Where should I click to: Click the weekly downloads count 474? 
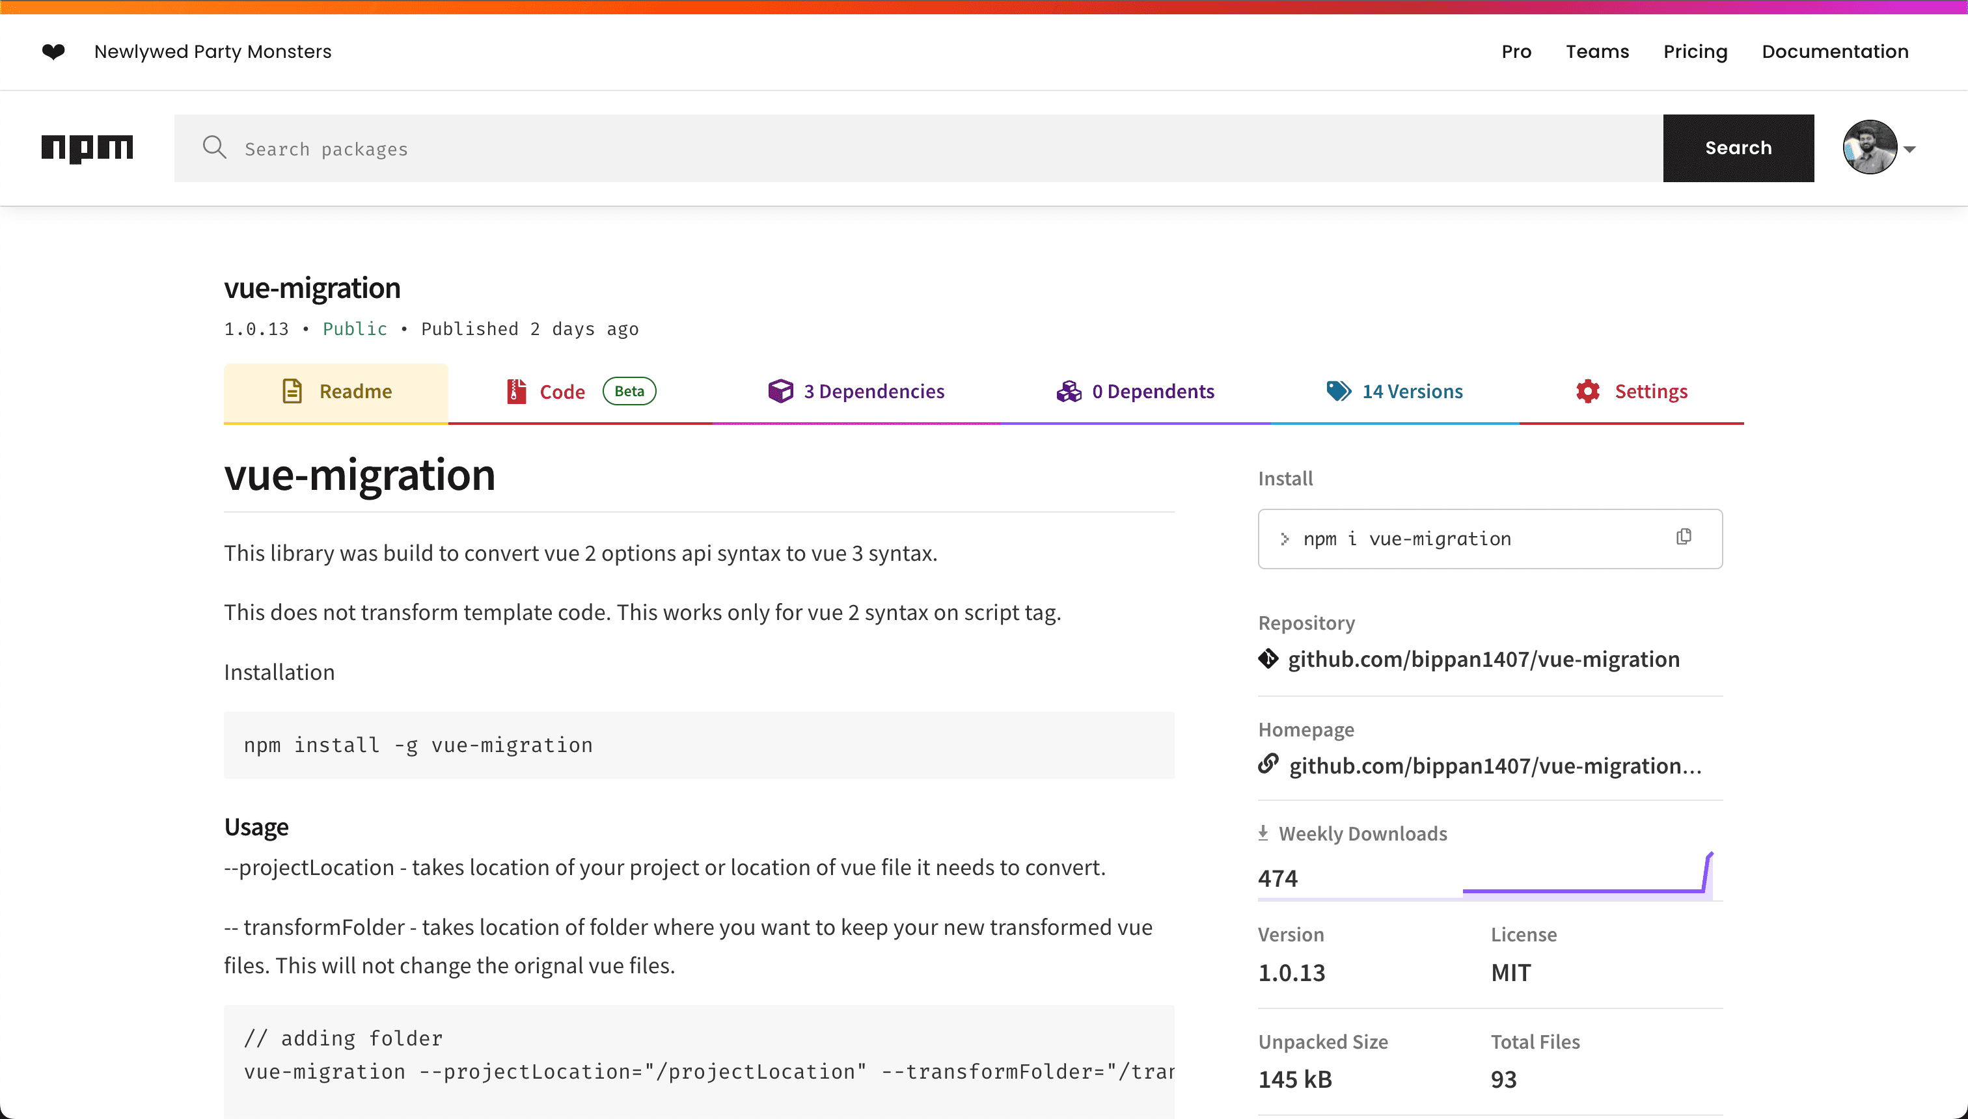[1278, 878]
